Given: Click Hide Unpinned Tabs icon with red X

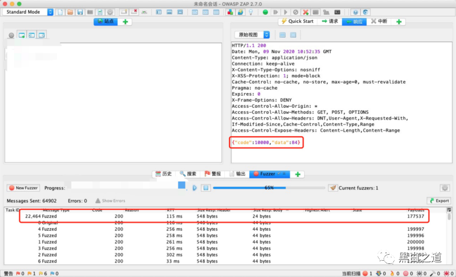Looking at the screenshot, I should [x=134, y=12].
